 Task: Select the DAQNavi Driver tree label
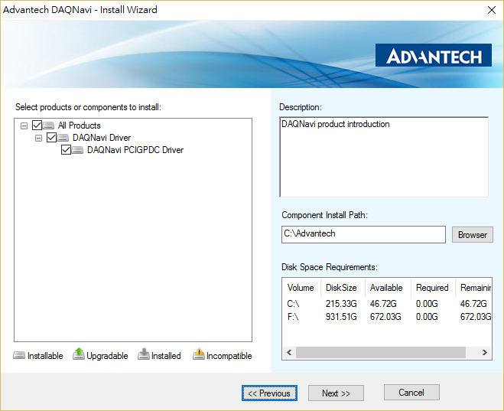102,138
